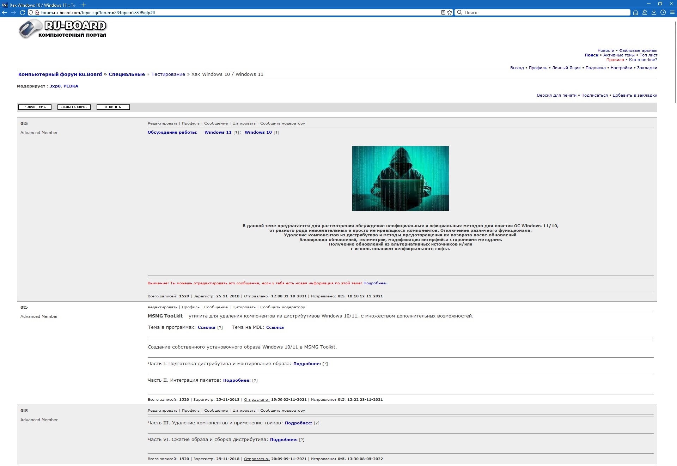Show bookmarks menu icon in toolbar
The image size is (677, 466).
point(645,12)
